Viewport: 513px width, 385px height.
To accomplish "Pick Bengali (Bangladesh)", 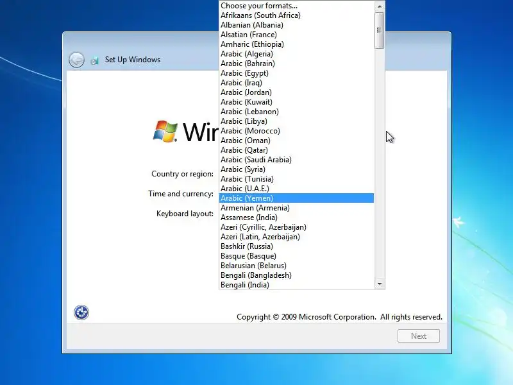I will click(x=296, y=275).
